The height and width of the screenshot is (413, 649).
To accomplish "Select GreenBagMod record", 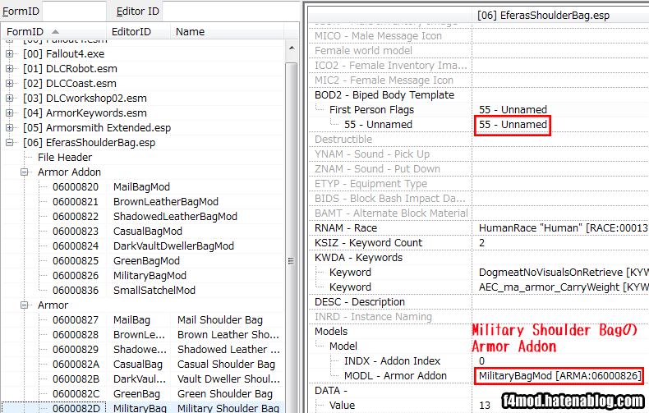I will [x=146, y=261].
